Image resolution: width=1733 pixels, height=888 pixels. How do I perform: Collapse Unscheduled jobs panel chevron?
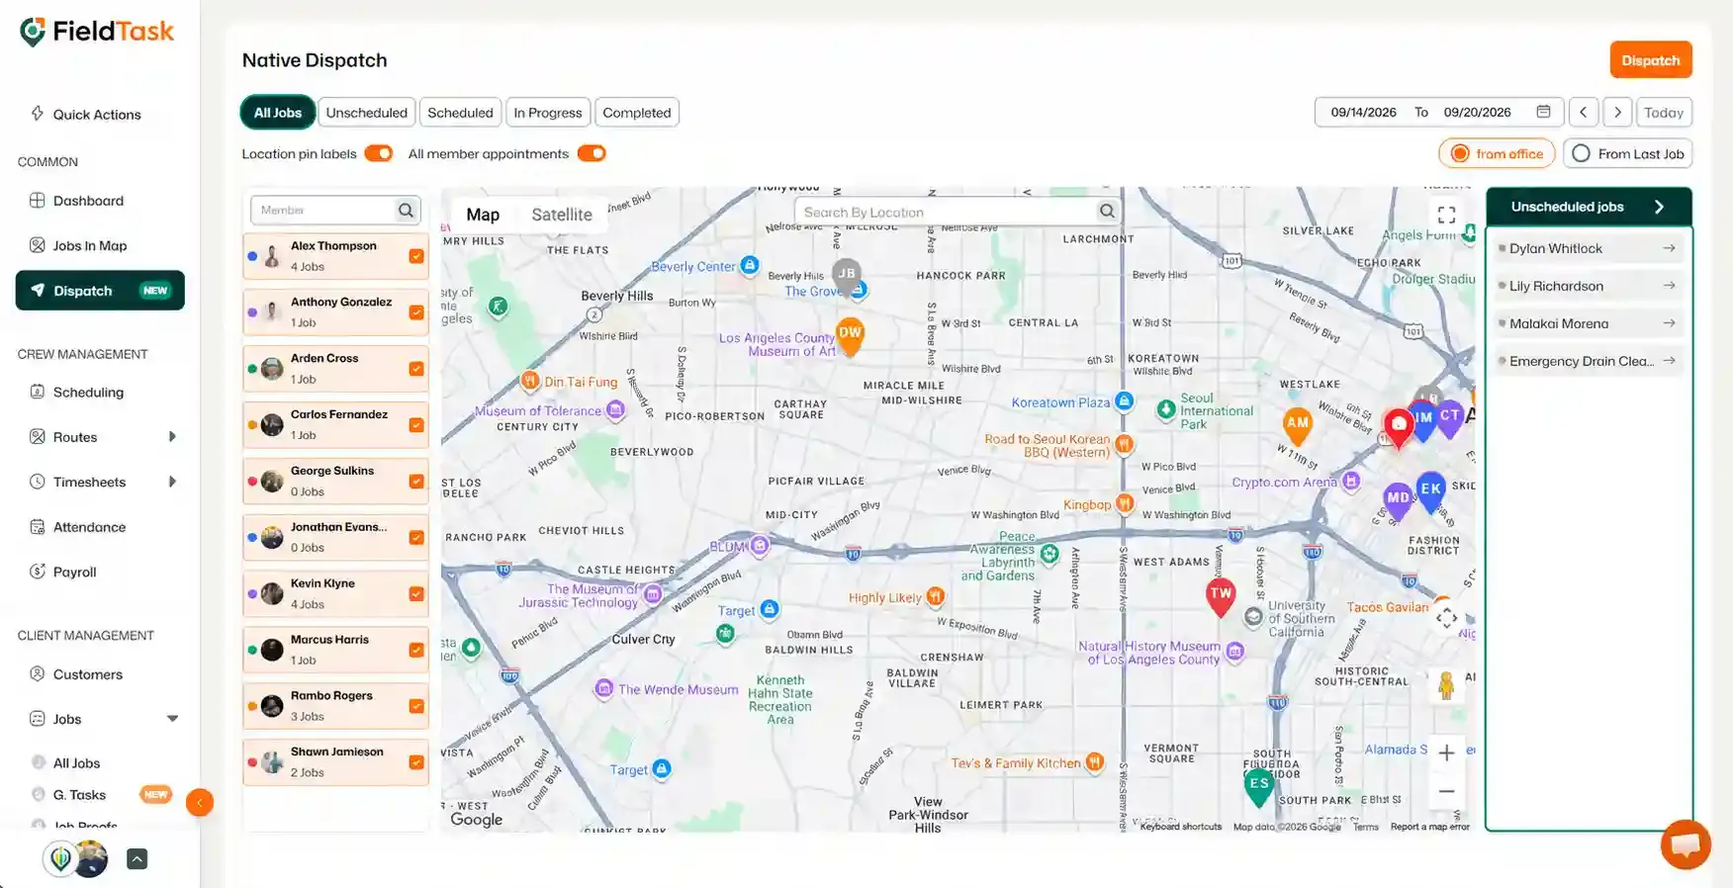pyautogui.click(x=1659, y=207)
